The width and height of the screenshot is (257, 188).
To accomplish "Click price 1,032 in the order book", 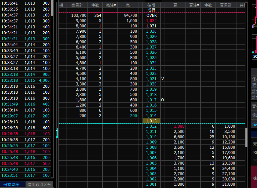I will [151, 21].
